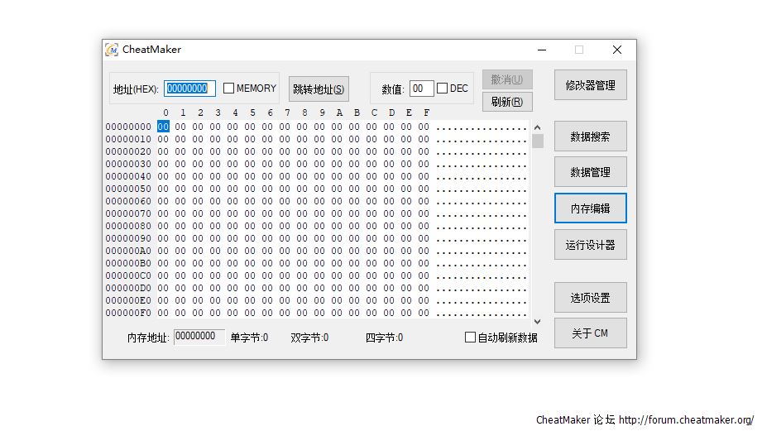Toggle the DEC checkbox

pos(443,89)
